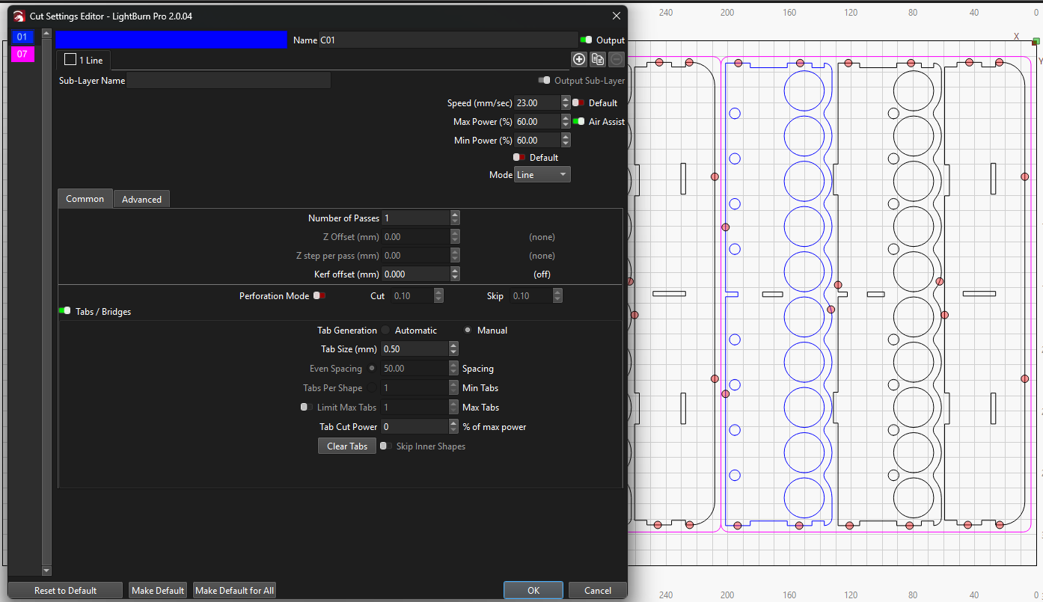Click the blue layer color bar
The height and width of the screenshot is (602, 1043).
pyautogui.click(x=171, y=40)
